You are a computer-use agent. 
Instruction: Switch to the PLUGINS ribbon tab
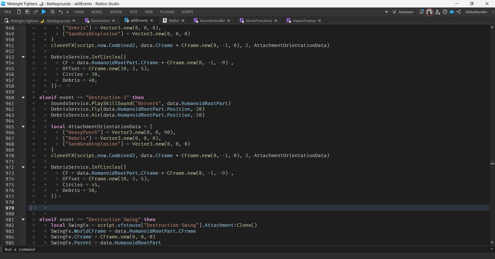coord(167,12)
